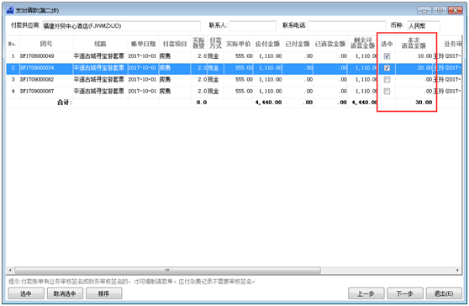Image resolution: width=469 pixels, height=306 pixels.
Task: Check the 选中 box for row 3
Action: click(387, 80)
